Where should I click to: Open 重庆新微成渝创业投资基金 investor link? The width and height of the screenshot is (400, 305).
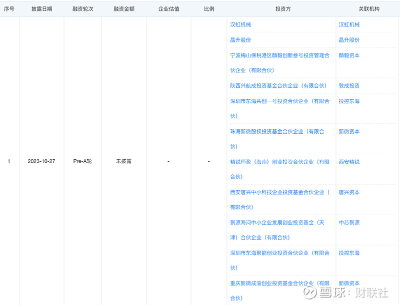click(x=279, y=291)
